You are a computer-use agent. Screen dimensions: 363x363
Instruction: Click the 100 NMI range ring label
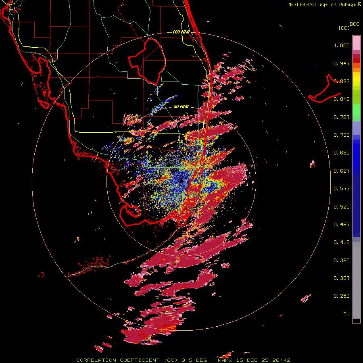point(181,32)
